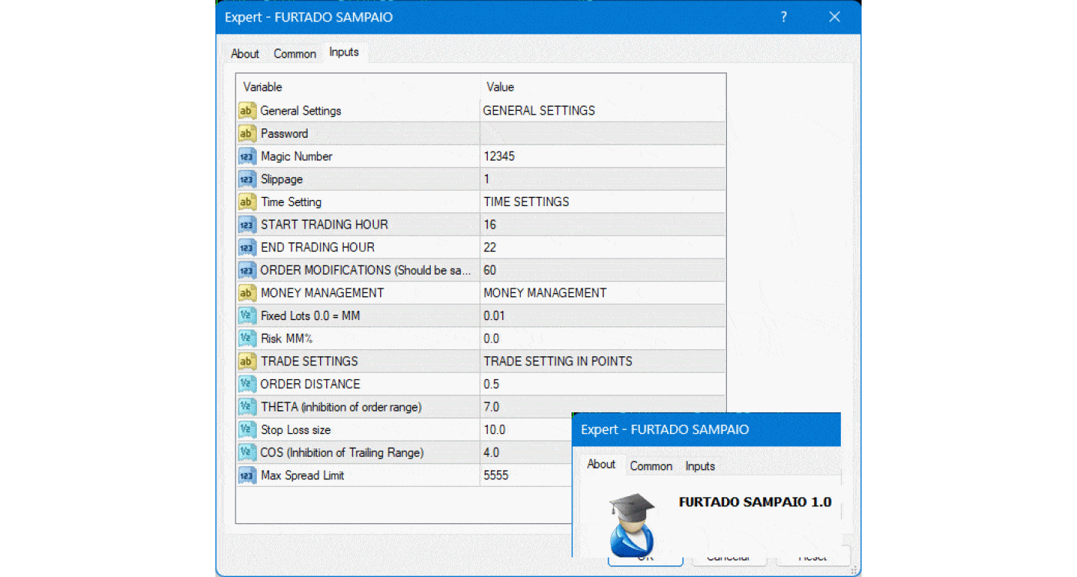Click the TIME SETTINGS value cell

coord(603,202)
